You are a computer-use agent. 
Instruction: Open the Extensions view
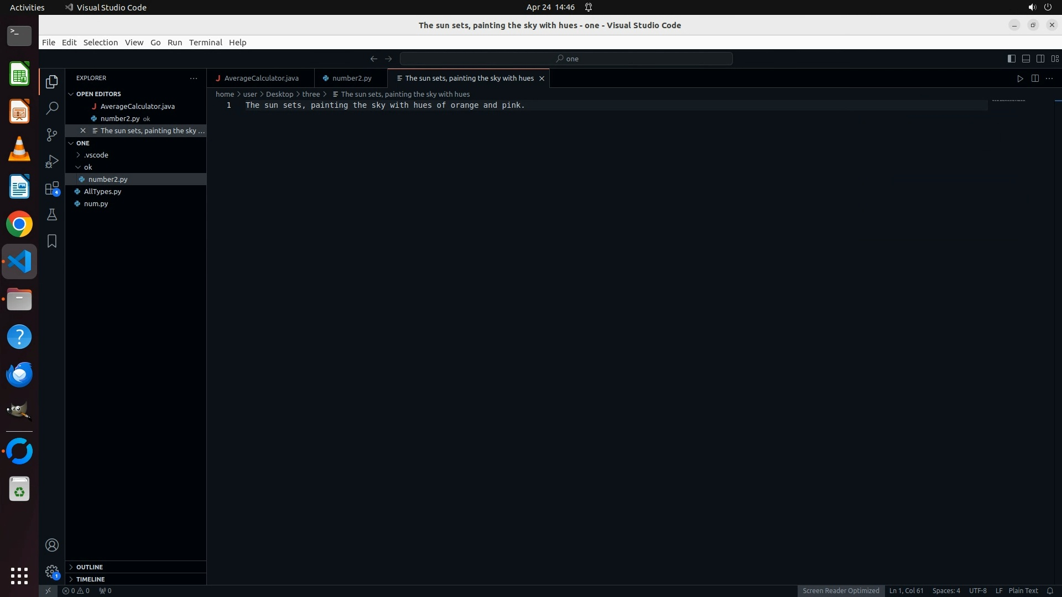click(x=52, y=188)
